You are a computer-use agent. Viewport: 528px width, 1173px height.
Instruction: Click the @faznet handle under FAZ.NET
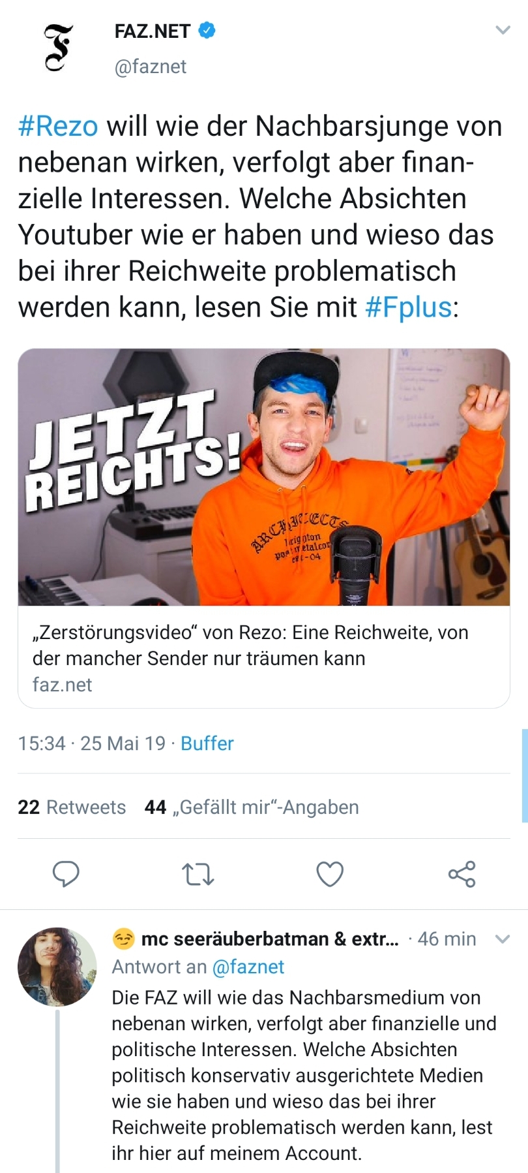[x=151, y=67]
